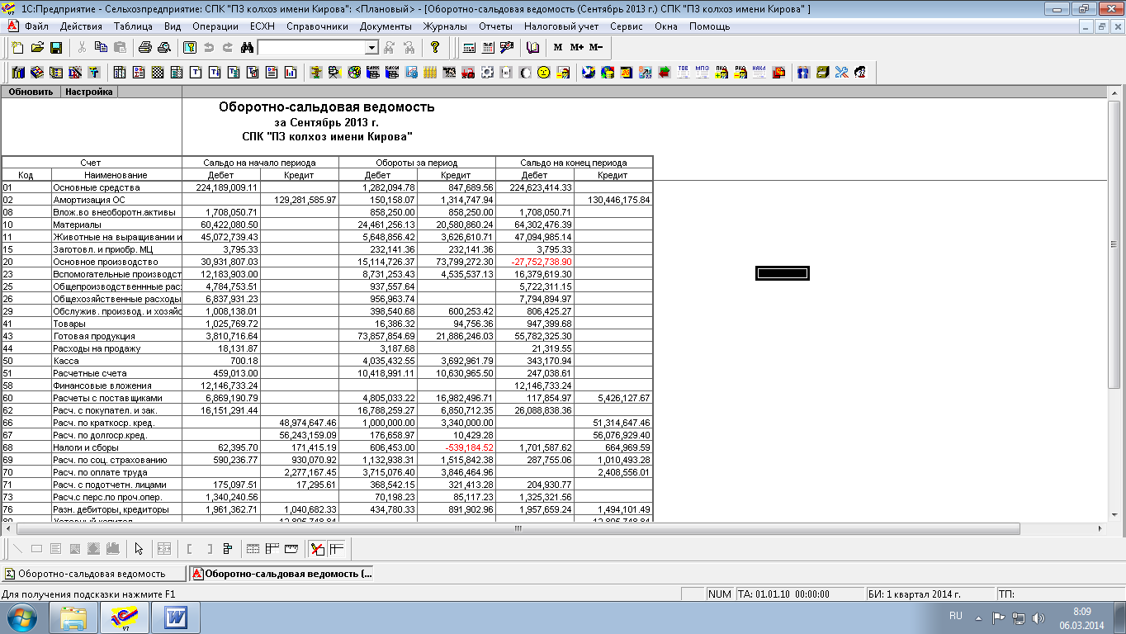Open the Отчеты menu

pos(495,26)
